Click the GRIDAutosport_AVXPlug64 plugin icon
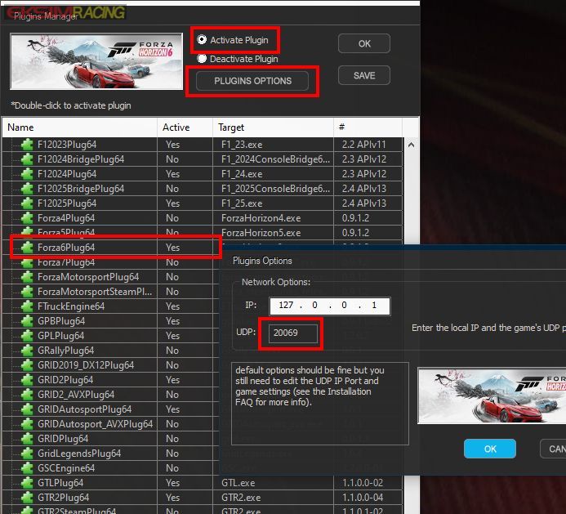The image size is (566, 514). click(x=27, y=424)
